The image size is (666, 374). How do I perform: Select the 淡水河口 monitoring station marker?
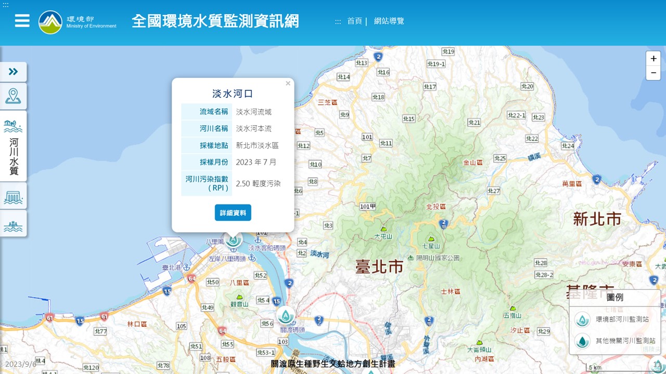(233, 240)
